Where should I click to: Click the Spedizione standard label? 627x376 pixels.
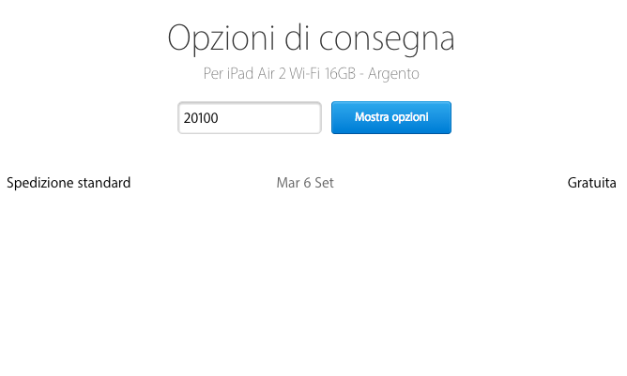pyautogui.click(x=69, y=183)
